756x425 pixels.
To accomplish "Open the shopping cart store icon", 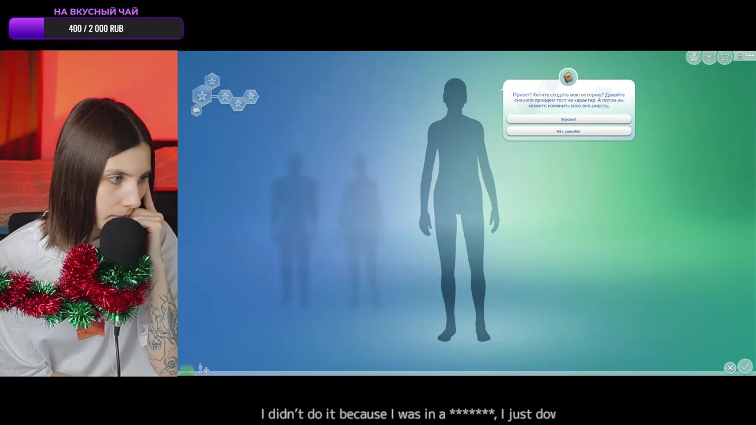I will pyautogui.click(x=725, y=57).
